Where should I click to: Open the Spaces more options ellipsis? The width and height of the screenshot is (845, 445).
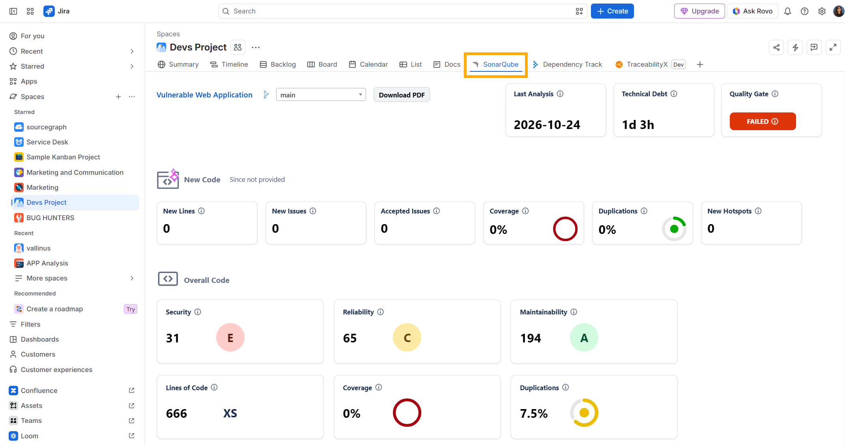pyautogui.click(x=132, y=97)
